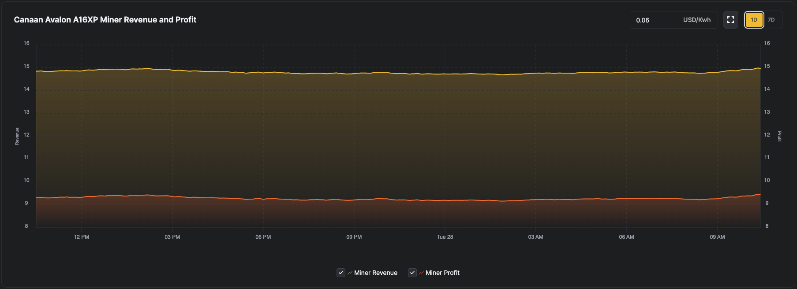
Task: Click the USD/Kwh unit label
Action: pos(696,20)
